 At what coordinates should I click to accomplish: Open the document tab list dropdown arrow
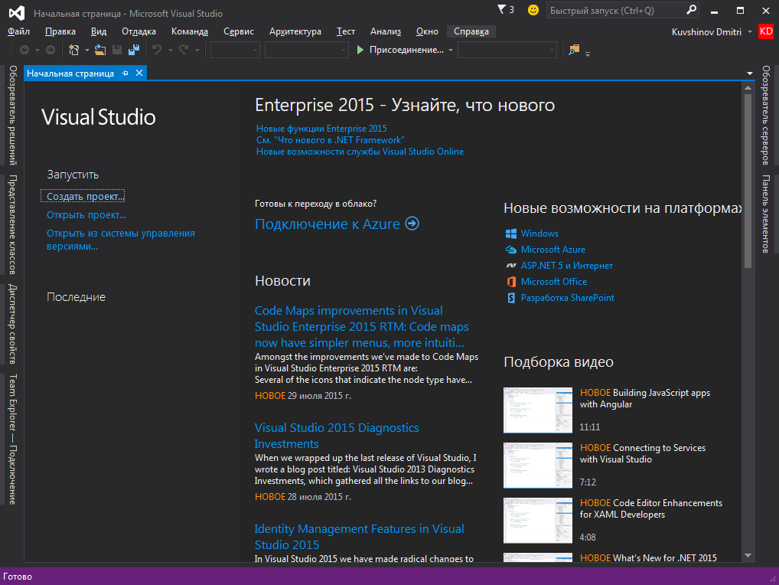750,74
